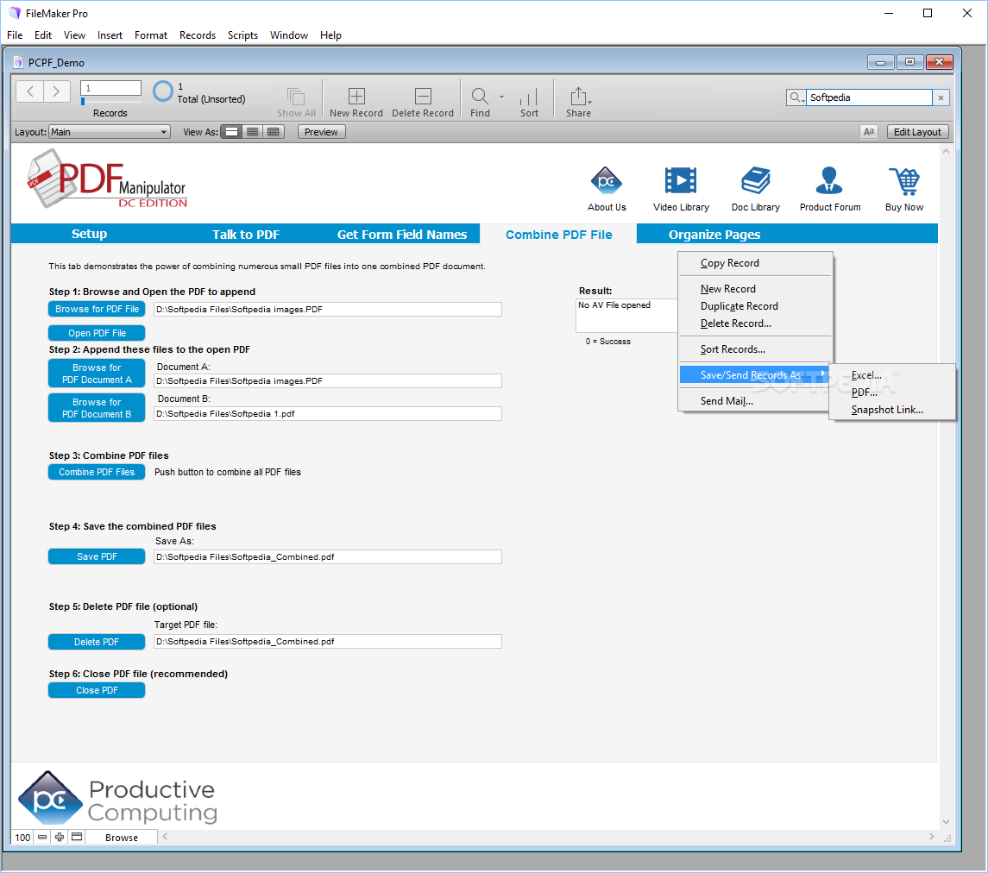Clear the quick find search text
Viewport: 988px width, 873px height.
(x=941, y=97)
